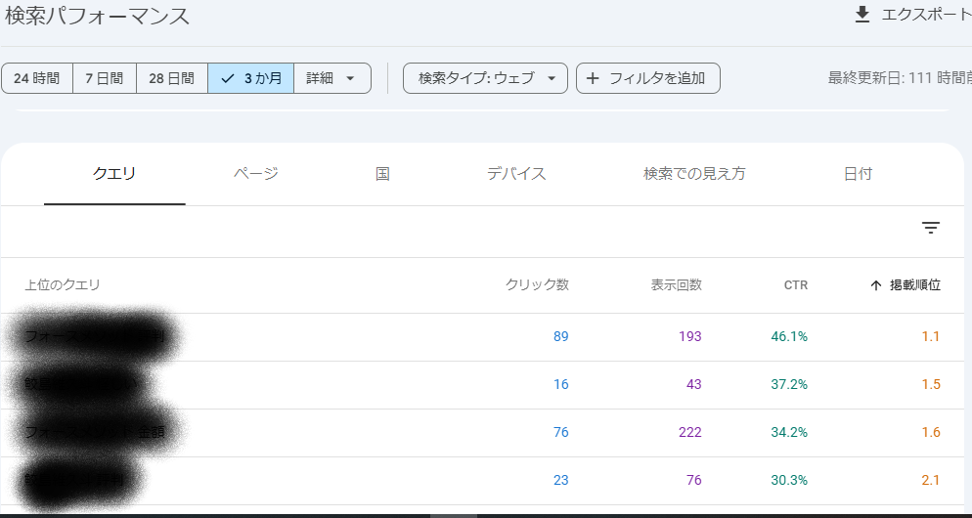This screenshot has height=518, width=972.
Task: Click the CTR column header
Action: tap(795, 285)
